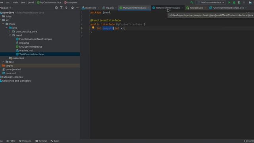The height and width of the screenshot is (143, 254).
Task: Click line number 5 in the gutter
Action: tap(82, 28)
